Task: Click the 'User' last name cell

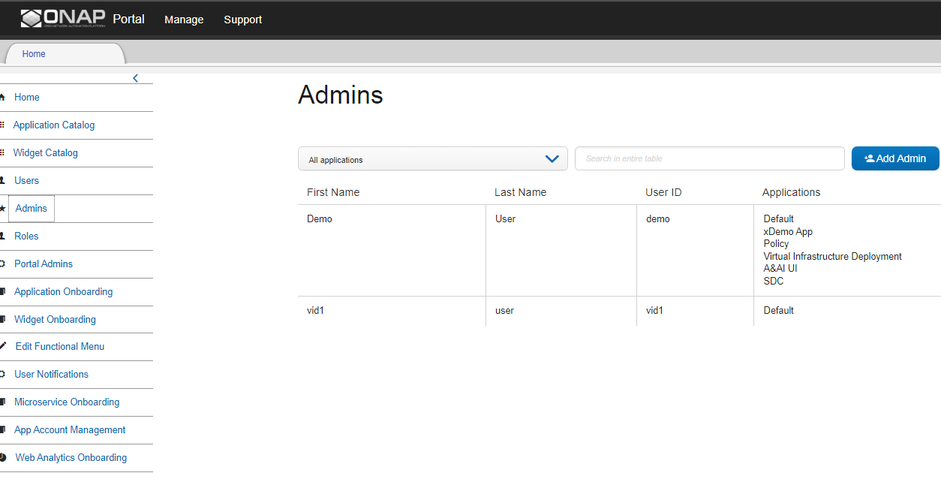Action: (x=506, y=219)
